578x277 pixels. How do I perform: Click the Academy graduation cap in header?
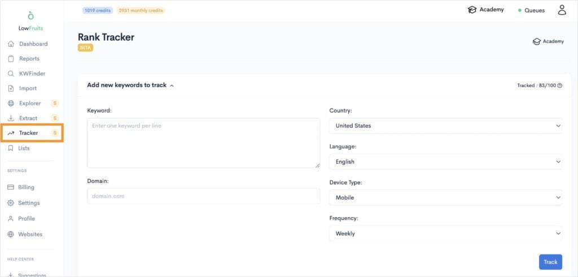[x=472, y=10]
